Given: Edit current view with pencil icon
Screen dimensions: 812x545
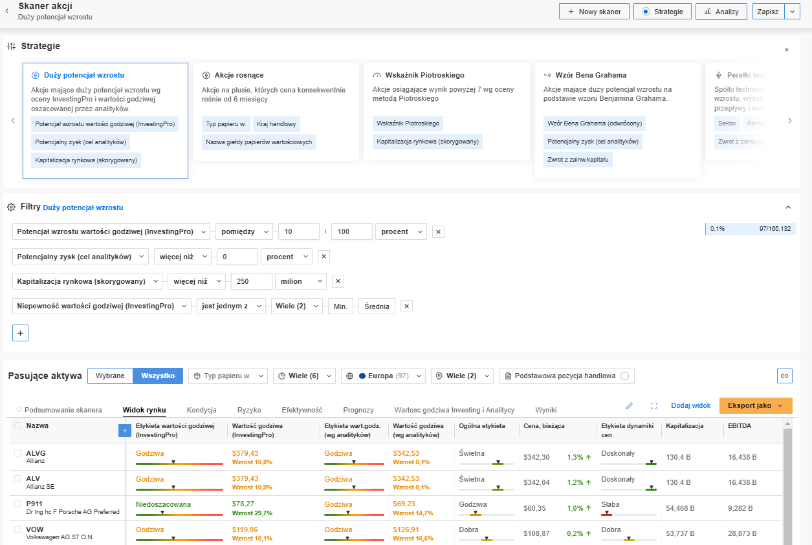Looking at the screenshot, I should 629,406.
